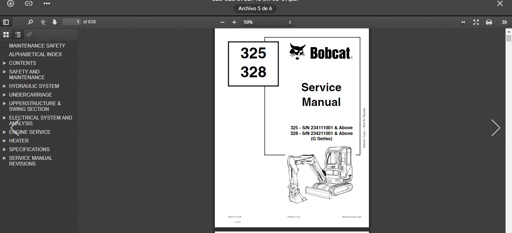Jump to SERVICE MANUAL REVISIONS section
512x233 pixels.
31,161
